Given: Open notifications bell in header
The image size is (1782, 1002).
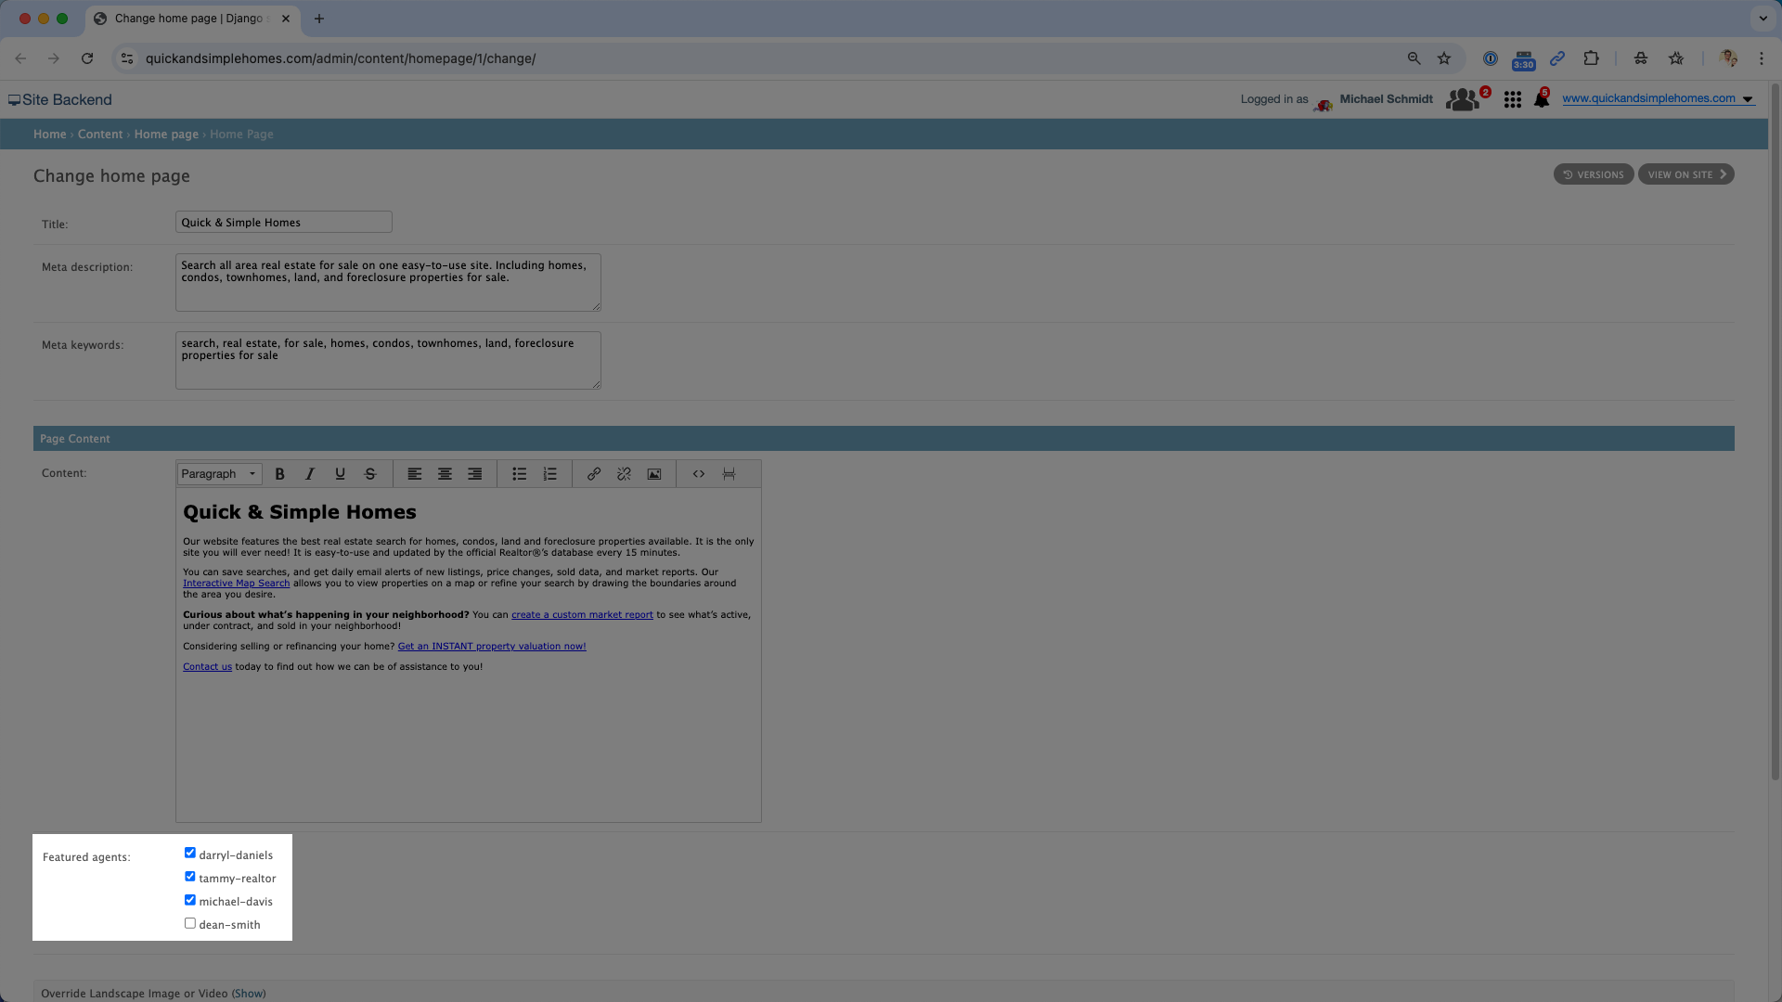Looking at the screenshot, I should [1542, 99].
